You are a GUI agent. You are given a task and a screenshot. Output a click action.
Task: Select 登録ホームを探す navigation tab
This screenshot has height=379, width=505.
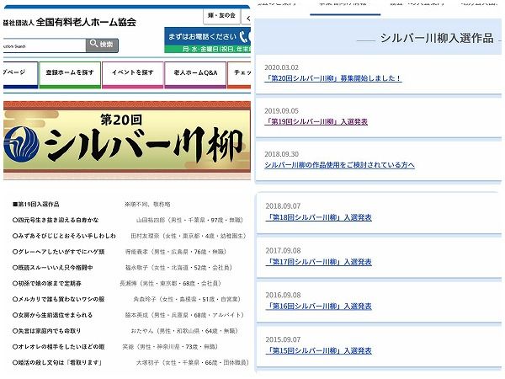click(70, 75)
